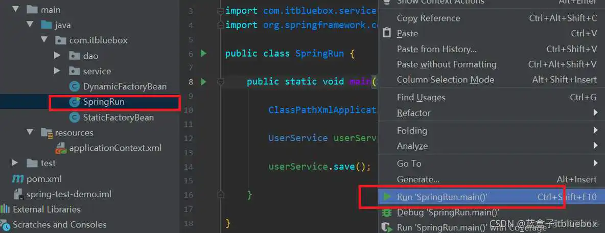Click the run gutter arrow beside main method

(x=204, y=81)
